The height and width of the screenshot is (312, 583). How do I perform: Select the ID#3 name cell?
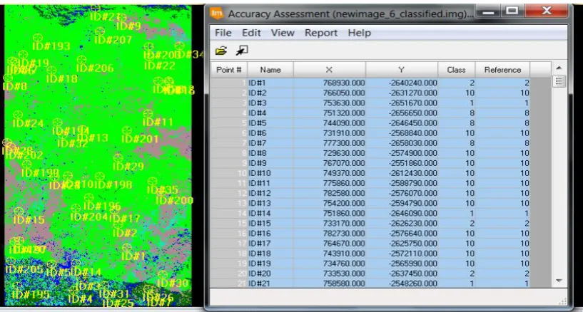[x=270, y=103]
